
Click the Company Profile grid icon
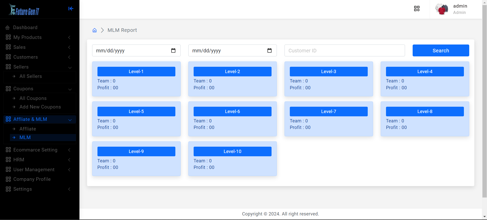(8, 179)
